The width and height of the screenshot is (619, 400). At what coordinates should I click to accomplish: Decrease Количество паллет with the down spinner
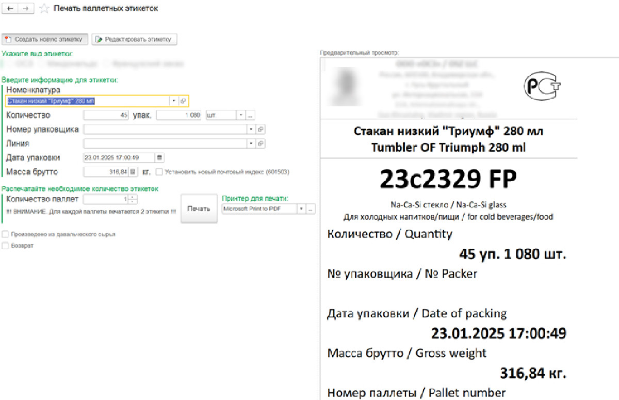[x=133, y=201]
